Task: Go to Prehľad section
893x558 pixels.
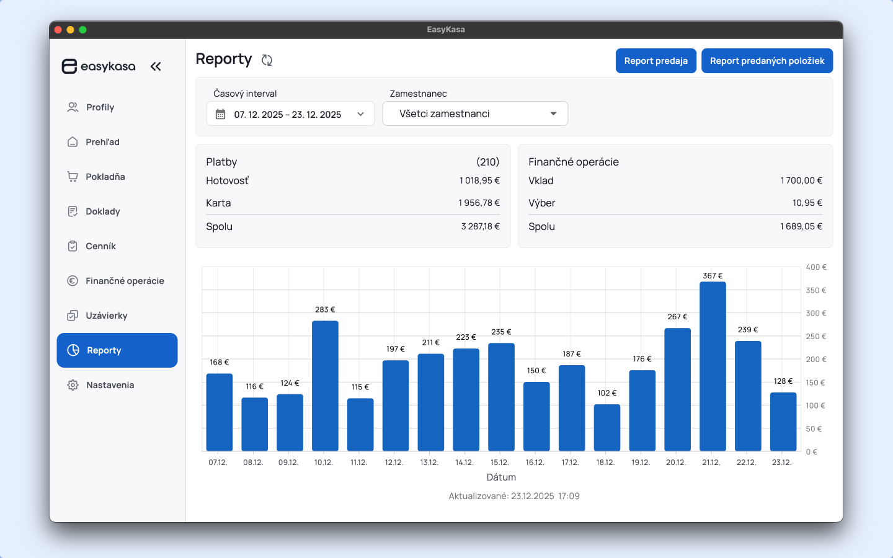Action: 117,142
